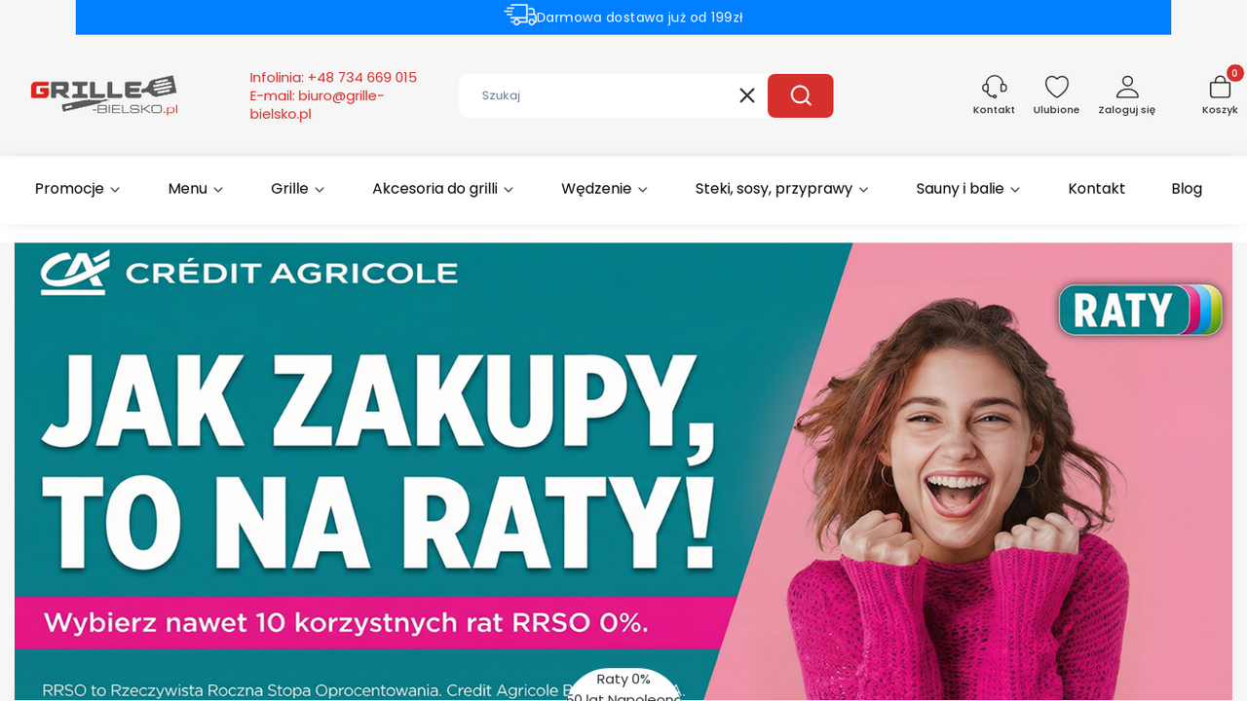Click the cart item count badge
Screen dimensions: 1247x701
tap(1235, 73)
